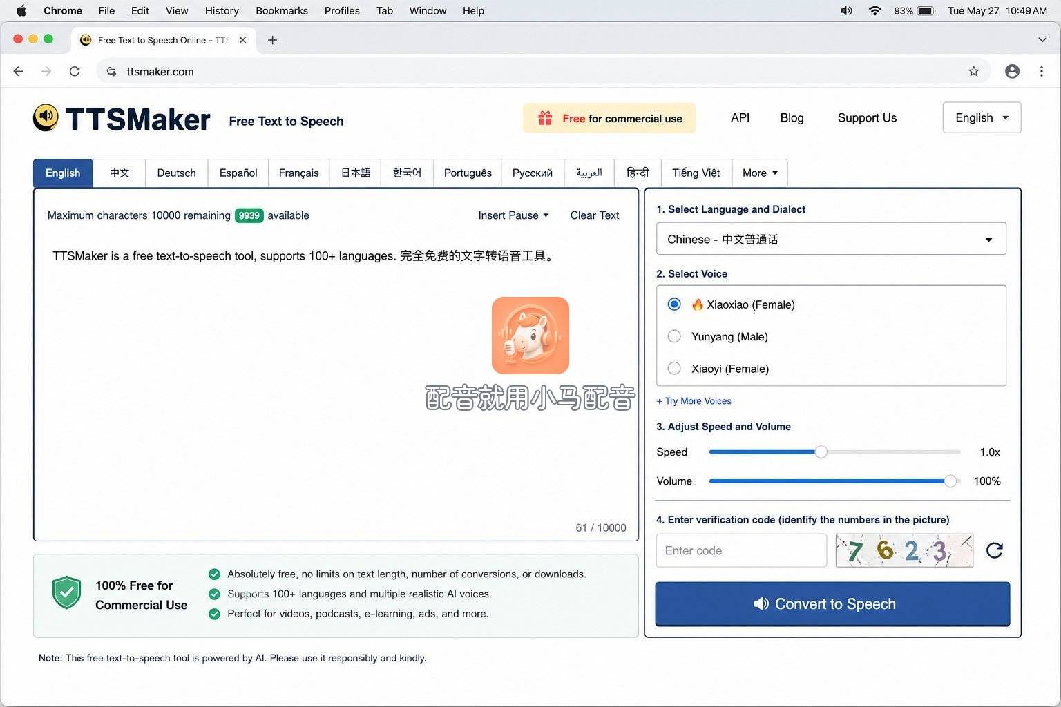Viewport: 1061px width, 707px height.
Task: Select the Xiaoxiao (Female) voice
Action: coord(674,304)
